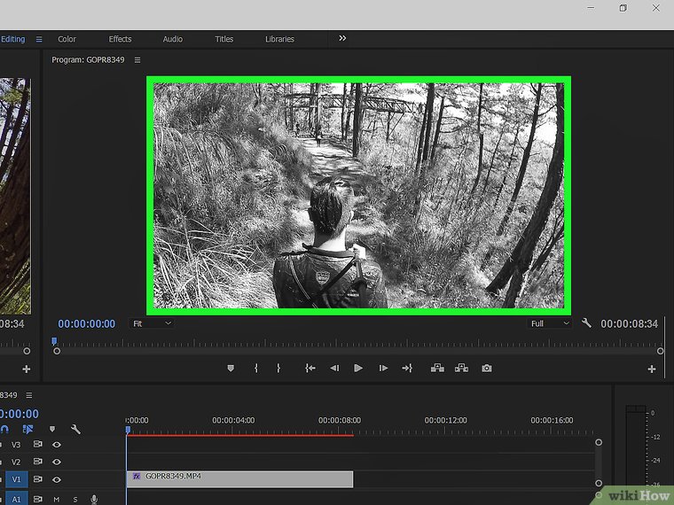Screen dimensions: 674x505
Task: Click the Go to Out point icon
Action: [407, 368]
